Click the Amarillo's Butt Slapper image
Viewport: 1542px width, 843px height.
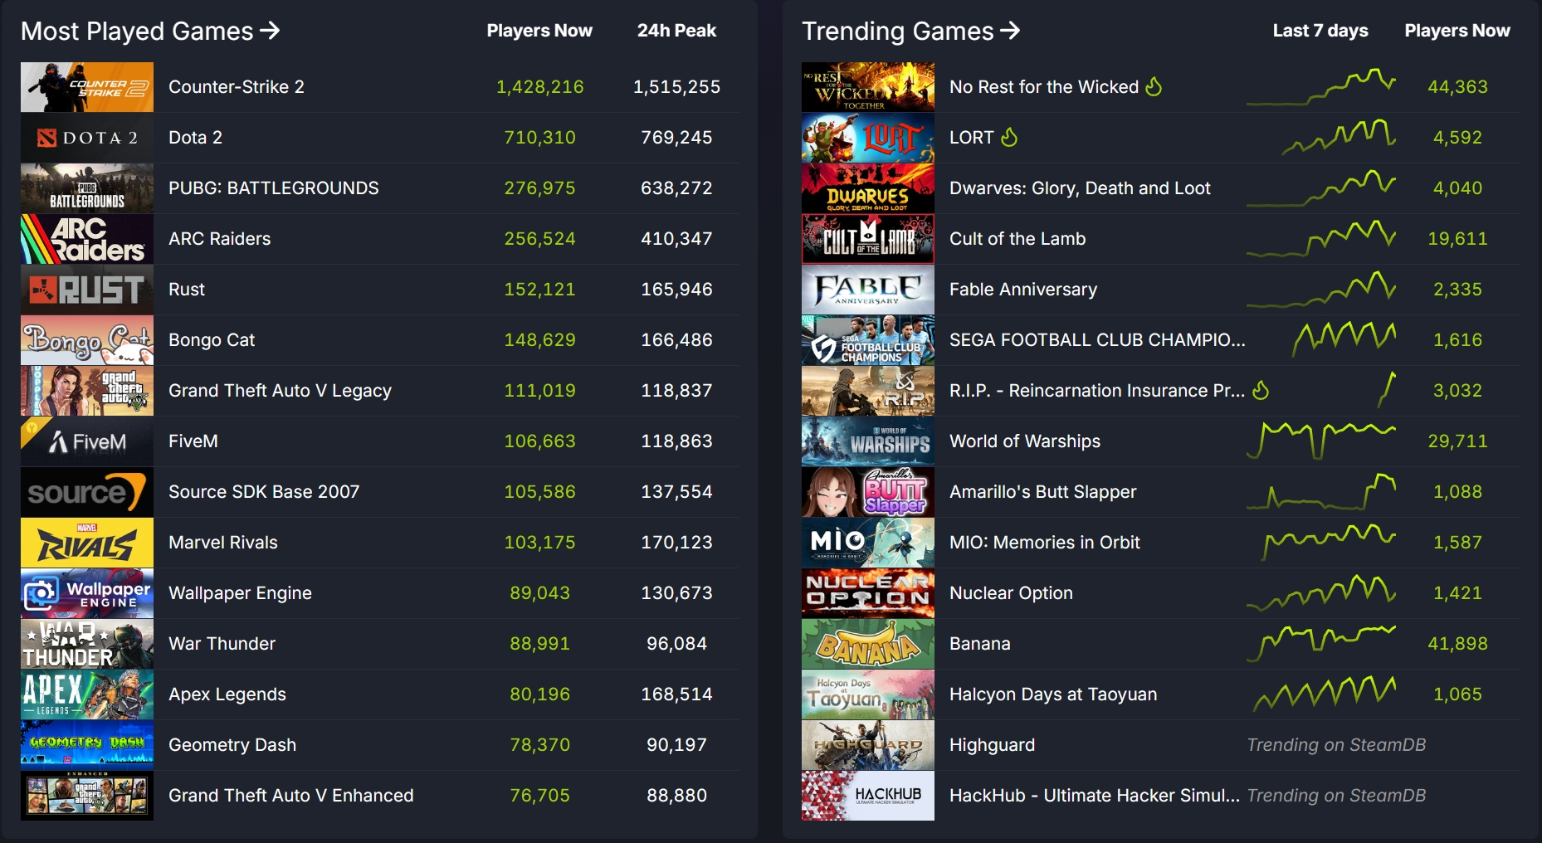tap(868, 492)
